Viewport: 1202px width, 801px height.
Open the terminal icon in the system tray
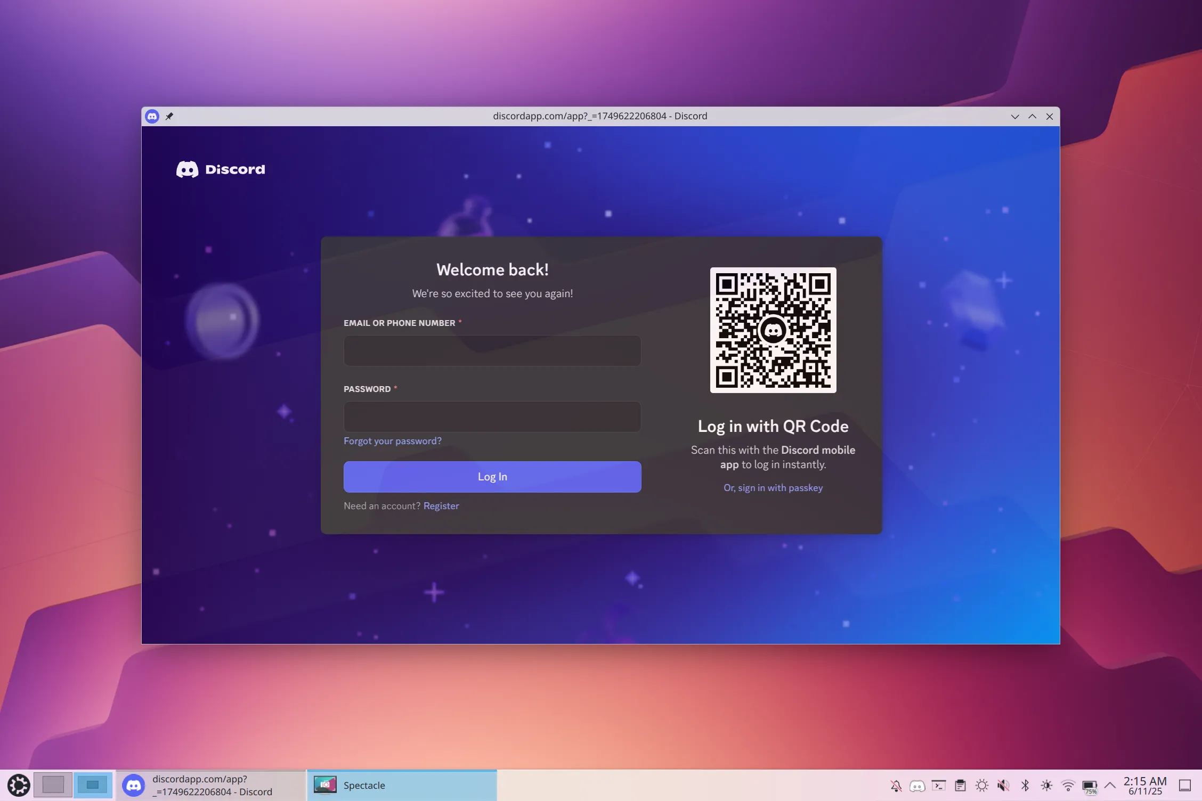939,785
